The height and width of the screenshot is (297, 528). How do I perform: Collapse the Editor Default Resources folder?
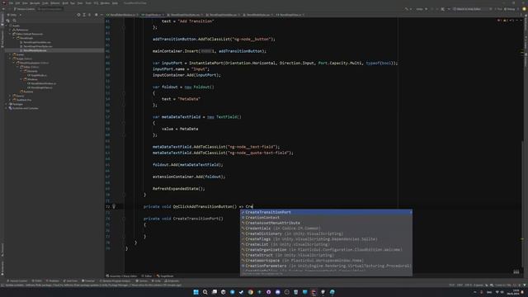(x=10, y=34)
